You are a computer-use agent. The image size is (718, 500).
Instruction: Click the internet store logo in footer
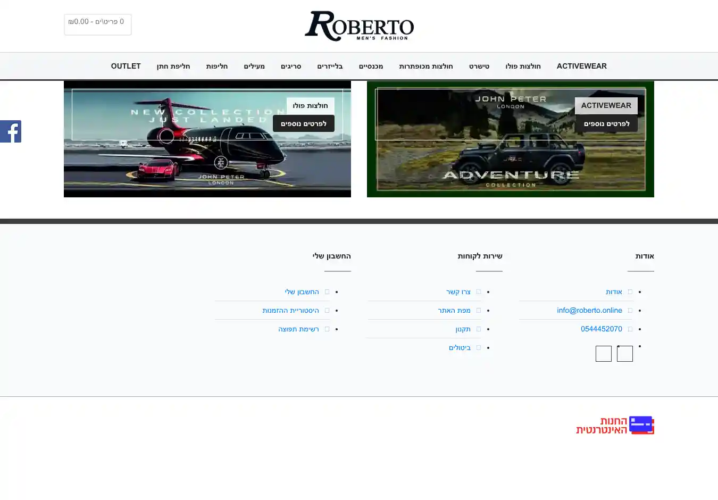pos(615,426)
